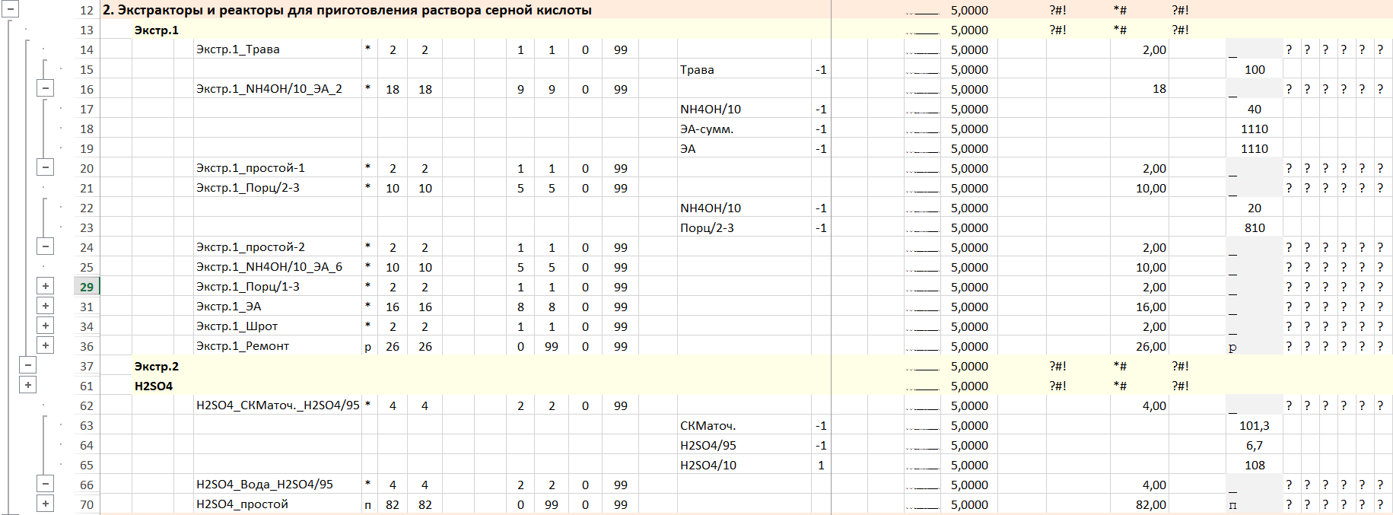The image size is (1393, 515).
Task: Select row header 13
Action: [87, 30]
